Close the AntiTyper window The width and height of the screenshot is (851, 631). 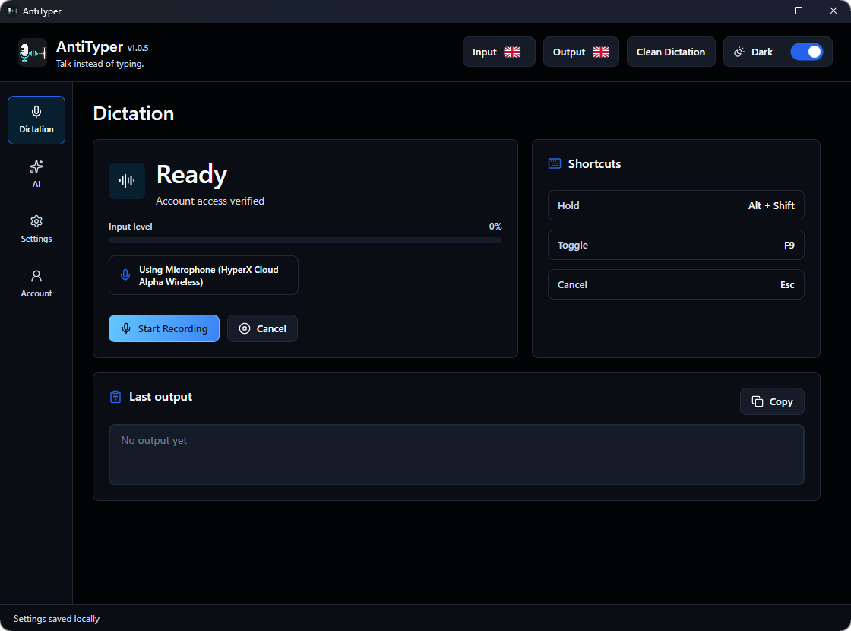[833, 11]
